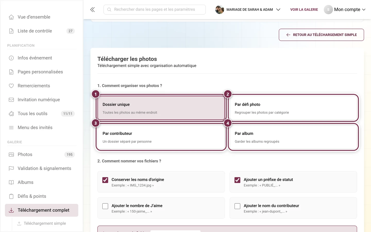Check Ajouter le nom du contributeur

(237, 206)
